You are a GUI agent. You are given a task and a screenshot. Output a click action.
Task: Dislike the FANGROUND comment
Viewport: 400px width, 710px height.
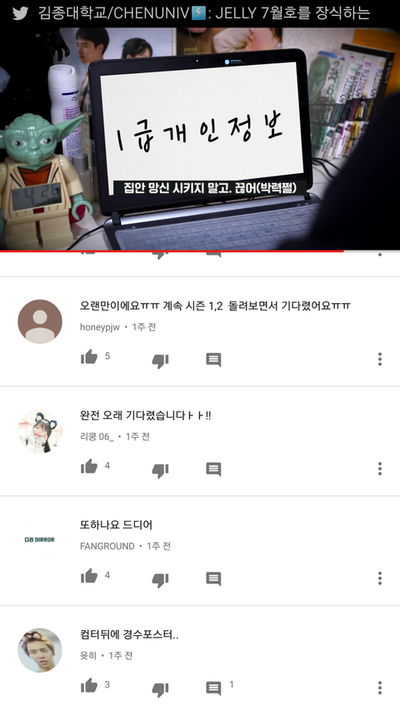(x=160, y=580)
